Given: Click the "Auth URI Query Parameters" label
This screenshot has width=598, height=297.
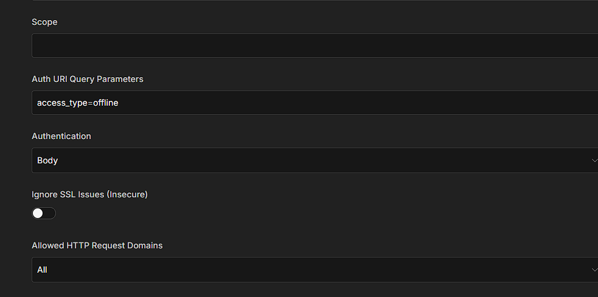Looking at the screenshot, I should [88, 79].
